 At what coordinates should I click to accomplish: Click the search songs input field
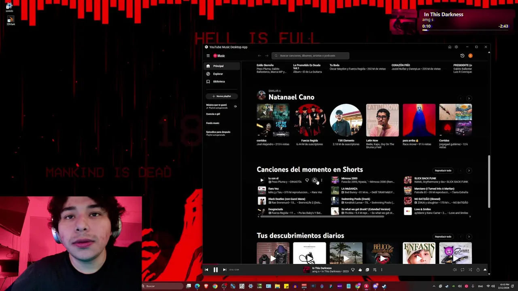(310, 56)
